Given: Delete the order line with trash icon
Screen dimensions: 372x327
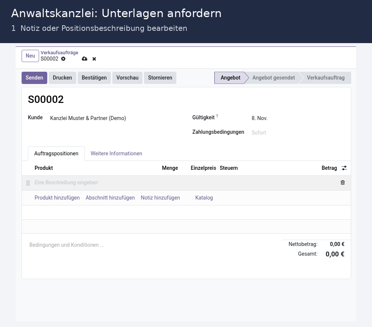Looking at the screenshot, I should 343,182.
